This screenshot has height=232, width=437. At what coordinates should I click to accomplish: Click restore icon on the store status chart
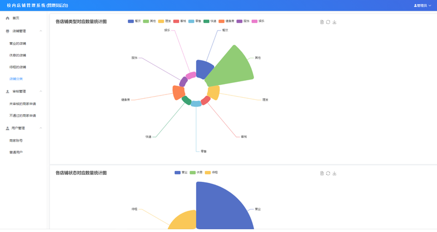[x=328, y=173]
